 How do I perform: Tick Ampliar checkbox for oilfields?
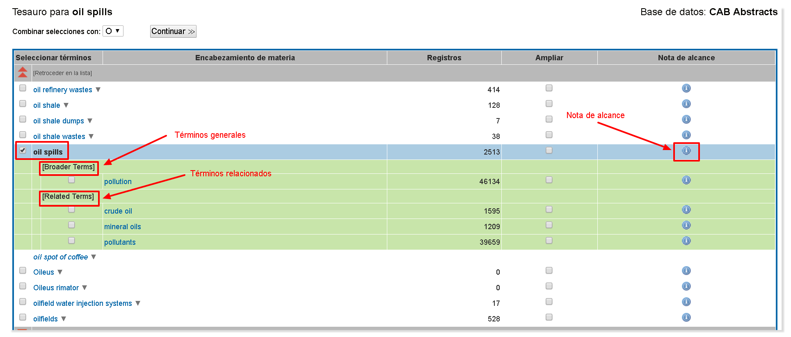tap(549, 317)
